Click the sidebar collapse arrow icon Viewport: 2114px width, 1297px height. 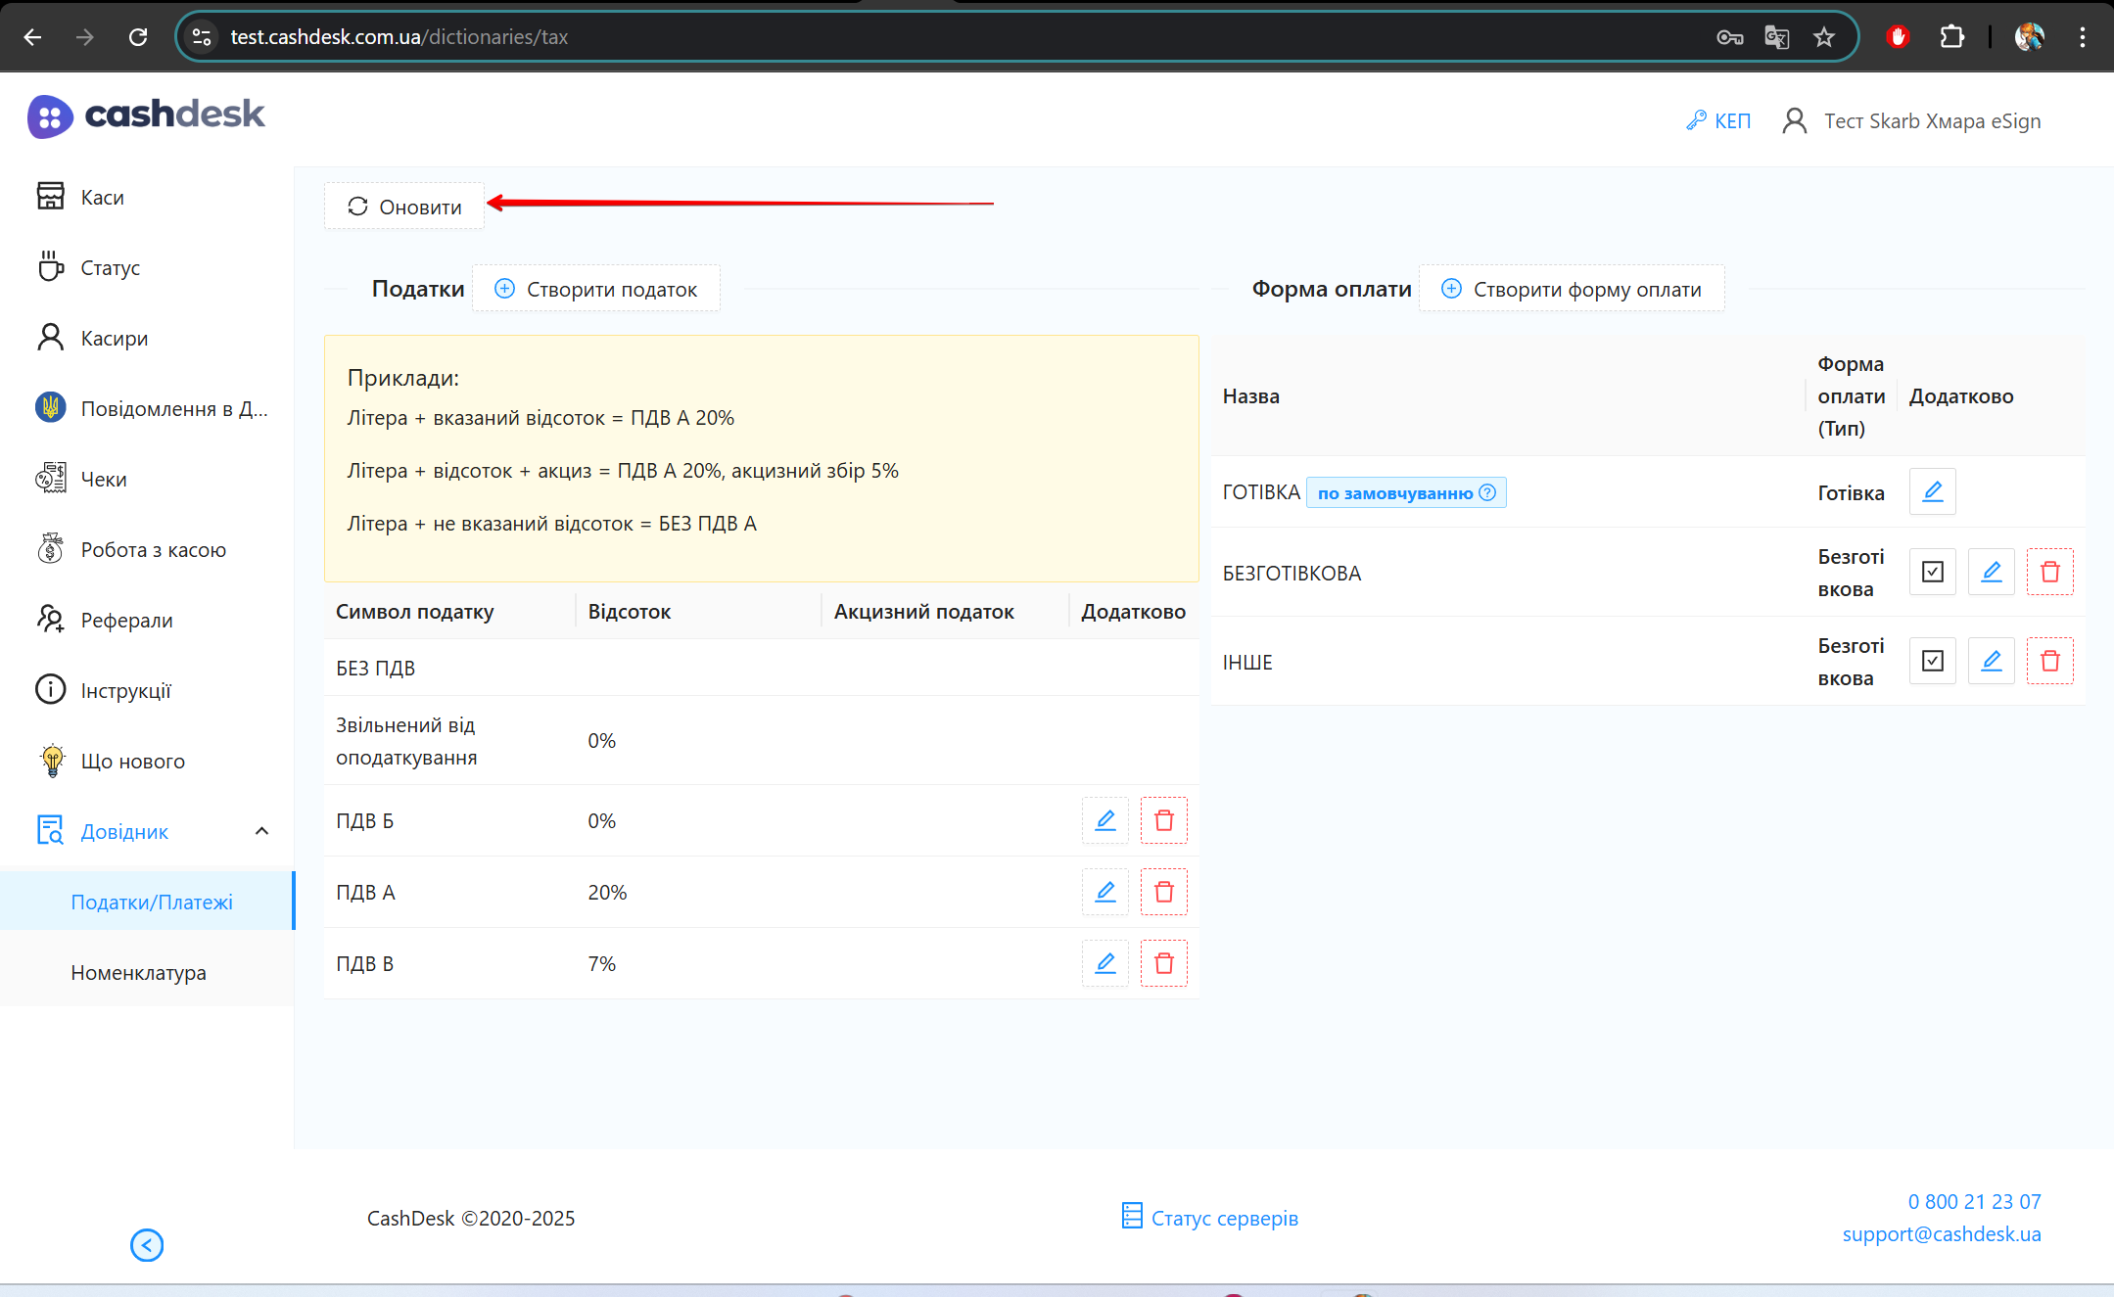(x=147, y=1245)
